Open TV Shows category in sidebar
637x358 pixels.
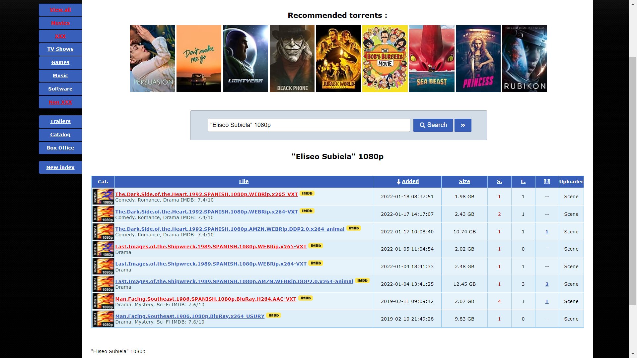tap(60, 49)
